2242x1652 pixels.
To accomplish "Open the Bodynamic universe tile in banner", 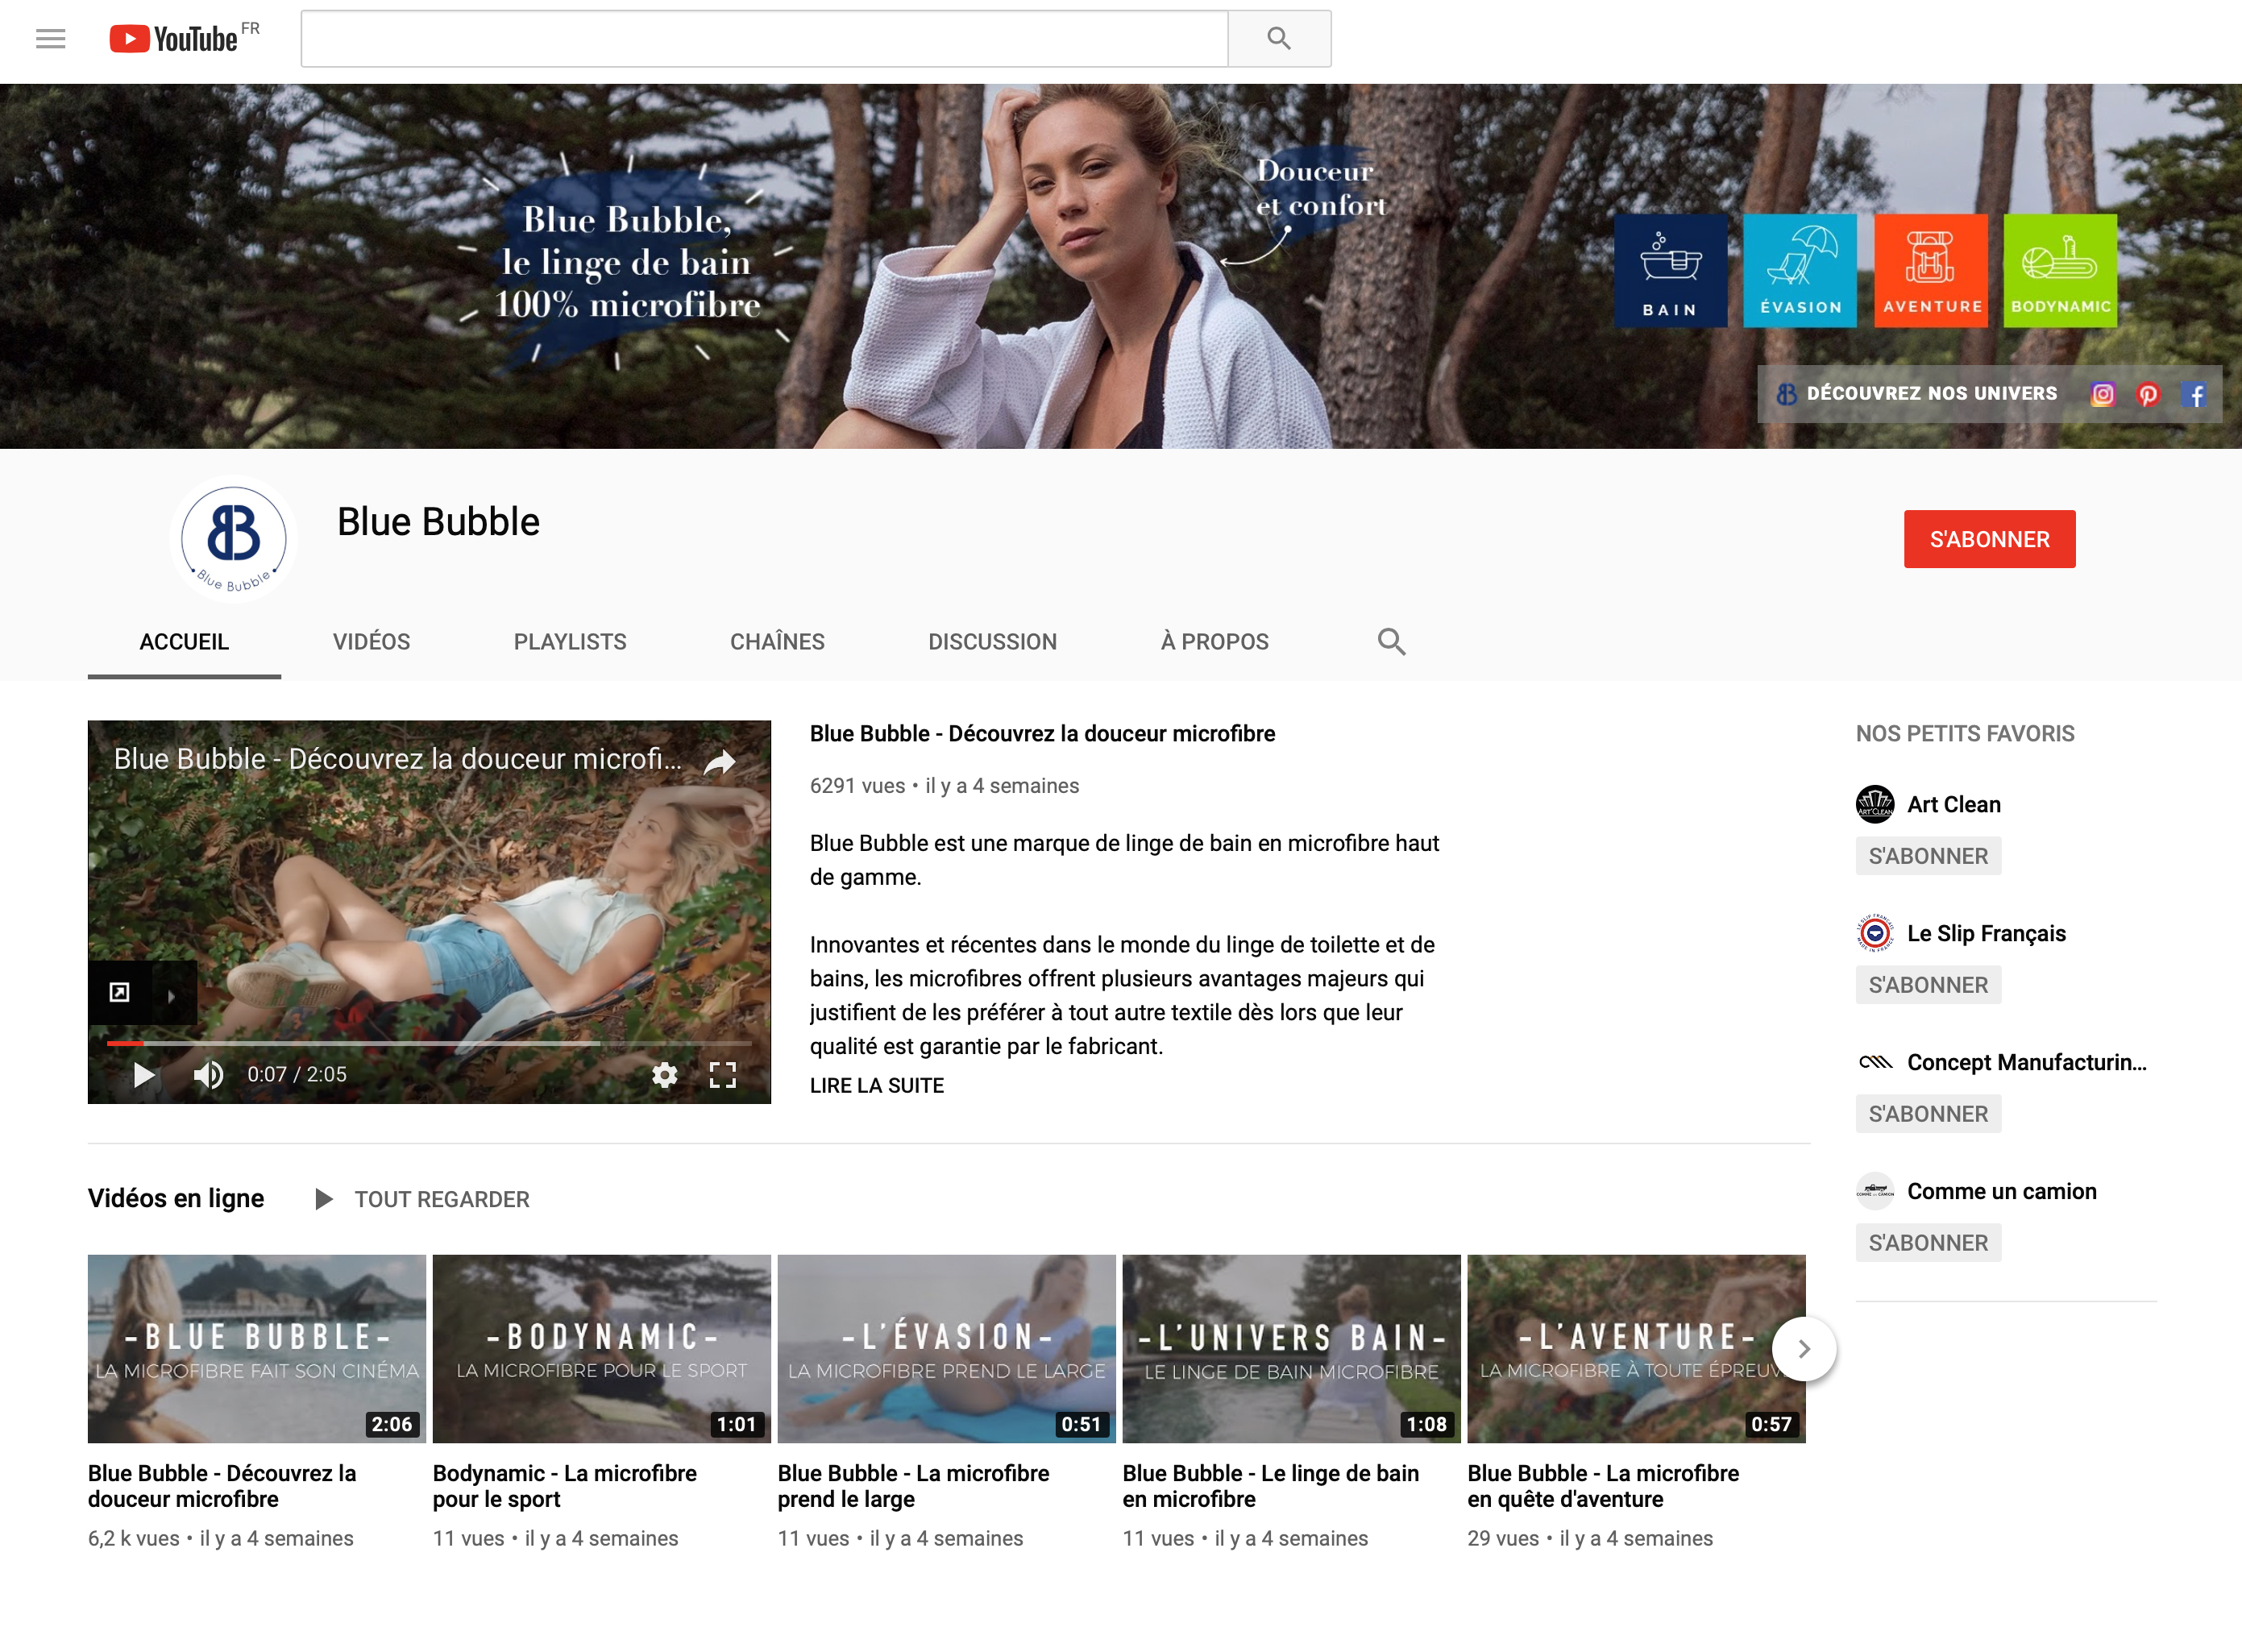I will click(2060, 270).
